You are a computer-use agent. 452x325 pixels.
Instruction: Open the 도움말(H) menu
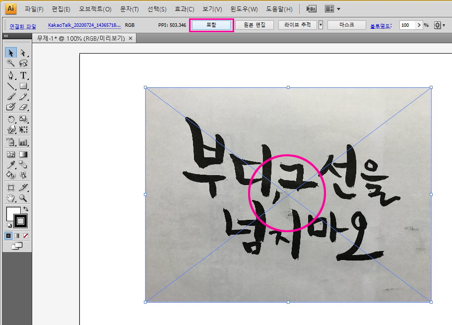pos(279,9)
